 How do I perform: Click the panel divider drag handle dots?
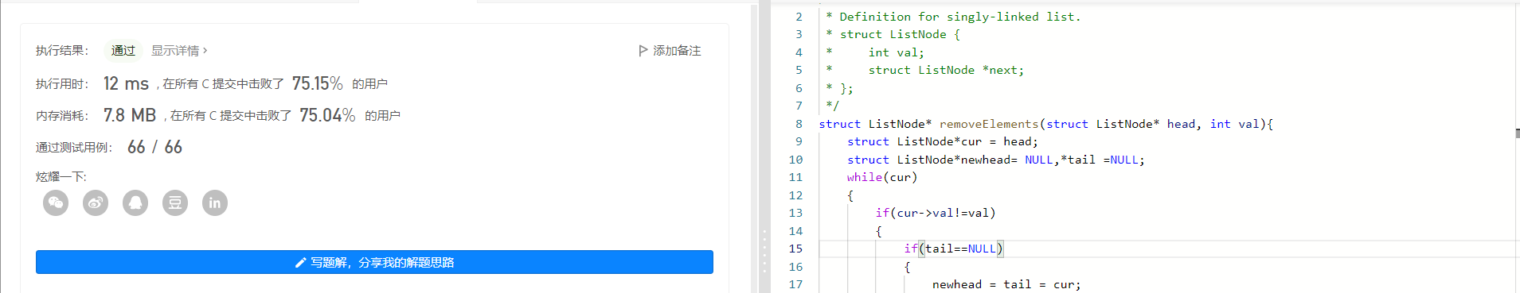[x=764, y=251]
